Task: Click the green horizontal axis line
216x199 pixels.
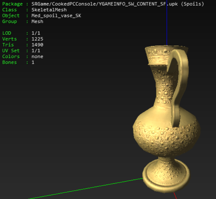Action: tap(85, 189)
